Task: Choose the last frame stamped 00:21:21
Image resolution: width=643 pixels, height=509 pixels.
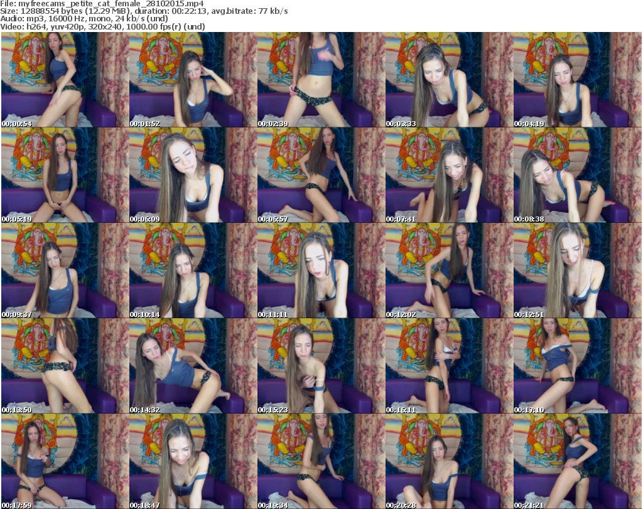Action: coord(578,461)
